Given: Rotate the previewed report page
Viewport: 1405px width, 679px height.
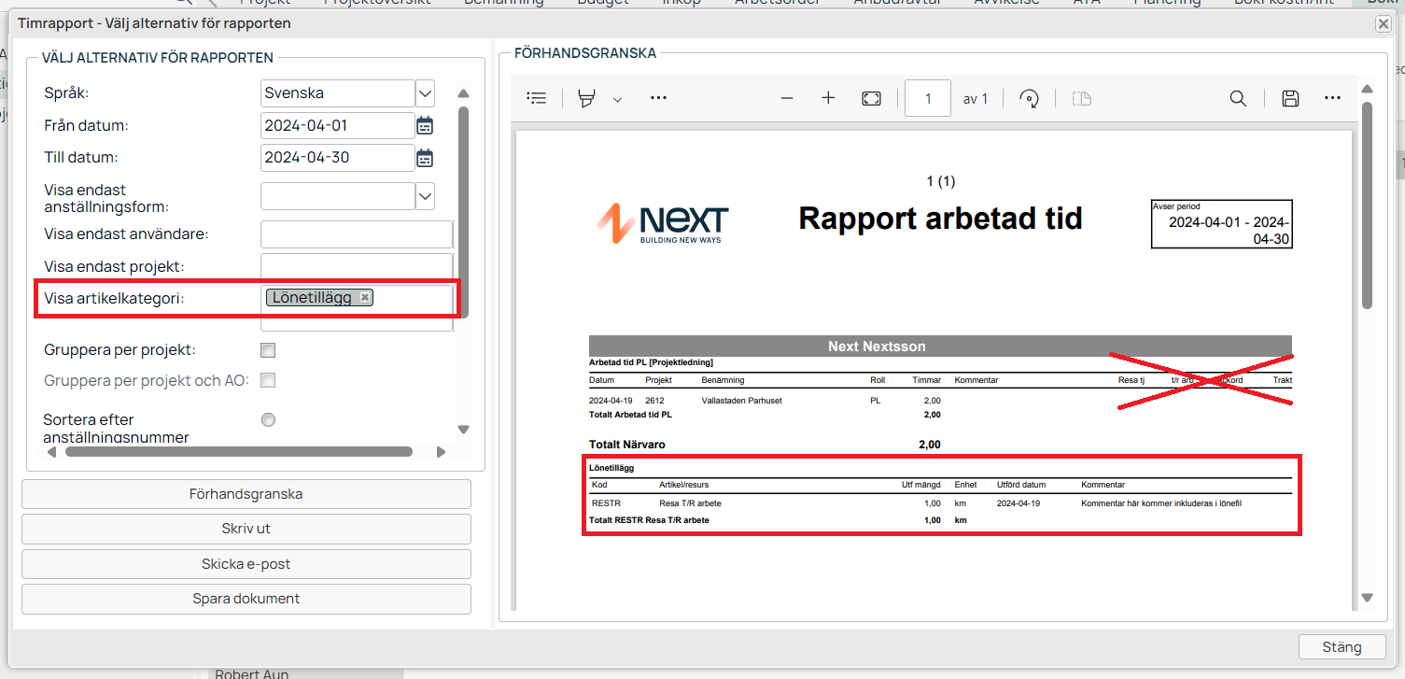Looking at the screenshot, I should [1030, 98].
